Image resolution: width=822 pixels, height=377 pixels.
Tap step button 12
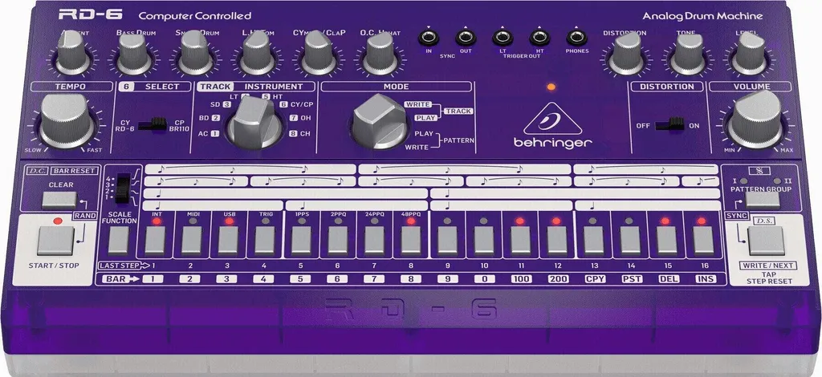coord(557,241)
